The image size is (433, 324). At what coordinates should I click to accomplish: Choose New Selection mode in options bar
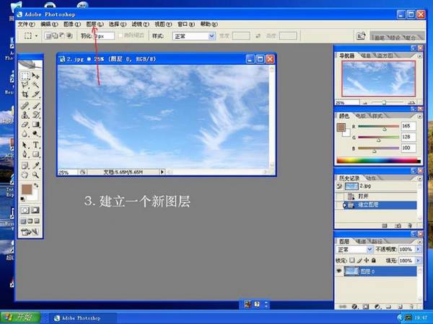point(48,36)
